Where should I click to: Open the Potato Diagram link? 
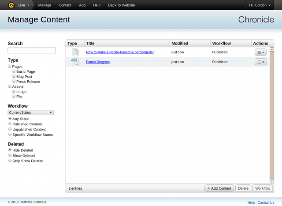pyautogui.click(x=98, y=62)
